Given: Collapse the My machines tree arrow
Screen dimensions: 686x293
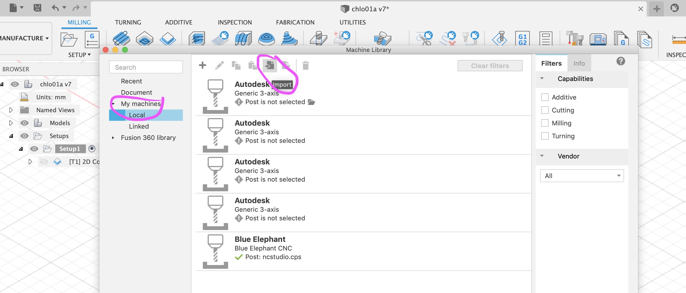Looking at the screenshot, I should tap(113, 104).
